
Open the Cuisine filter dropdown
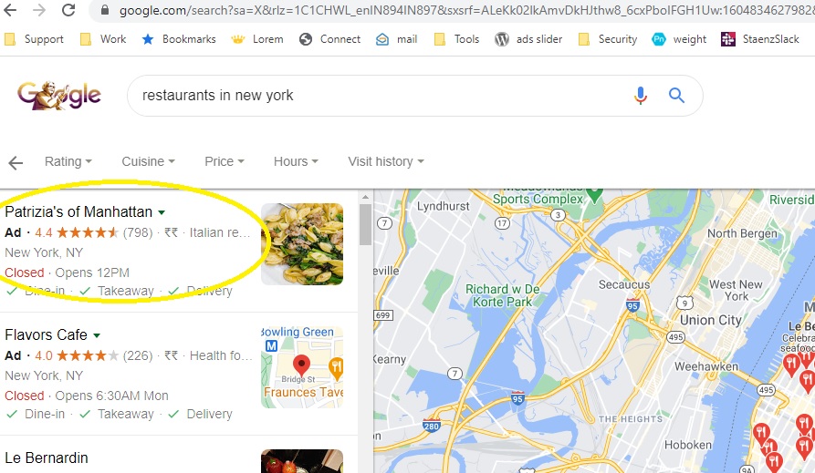(148, 161)
